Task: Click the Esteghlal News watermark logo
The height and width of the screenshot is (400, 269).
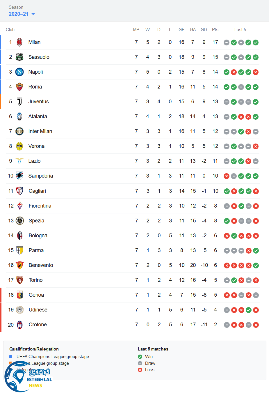Action: [28, 377]
